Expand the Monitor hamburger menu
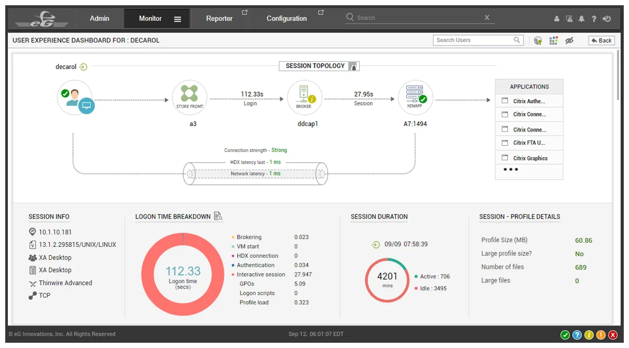Screen dimensions: 629x348 coord(178,19)
